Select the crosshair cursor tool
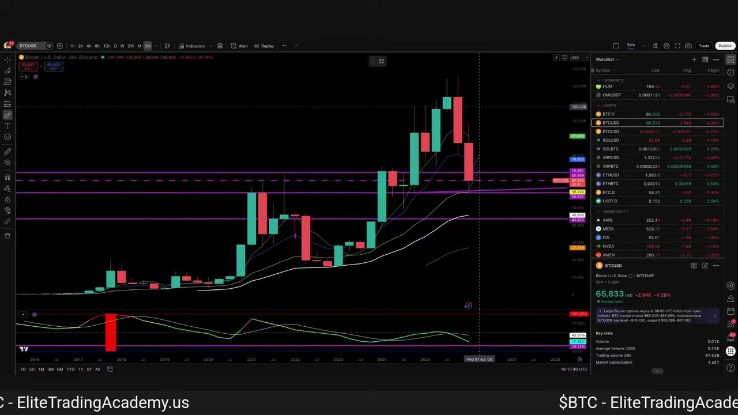Screen dimensions: 738x415 (7, 60)
